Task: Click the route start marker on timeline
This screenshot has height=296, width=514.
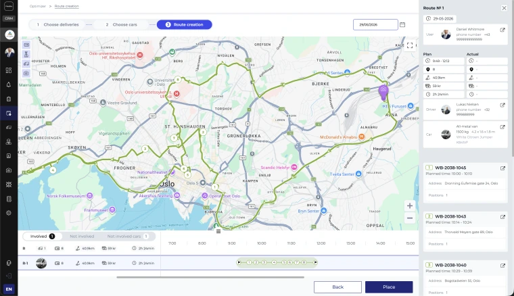Action: coord(239,262)
